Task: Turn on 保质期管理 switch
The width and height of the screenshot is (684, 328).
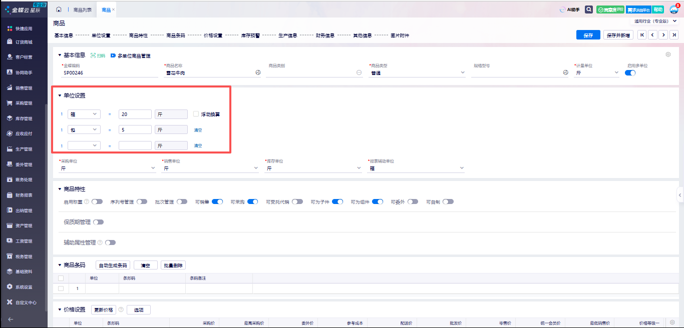Action: (x=98, y=222)
